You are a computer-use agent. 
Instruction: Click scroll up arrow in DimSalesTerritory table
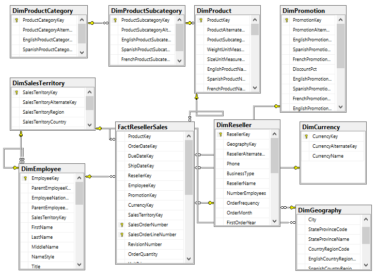pos(89,92)
